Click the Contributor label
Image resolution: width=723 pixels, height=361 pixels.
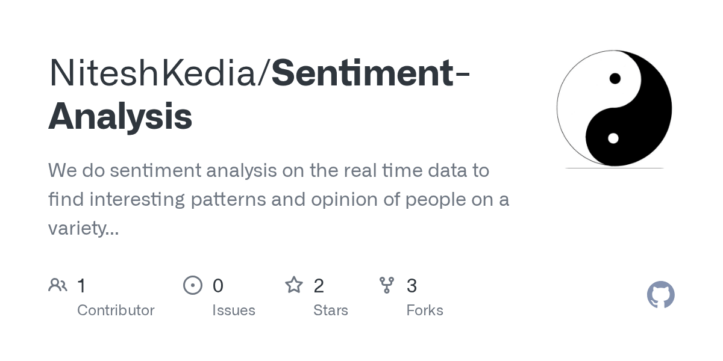point(116,310)
